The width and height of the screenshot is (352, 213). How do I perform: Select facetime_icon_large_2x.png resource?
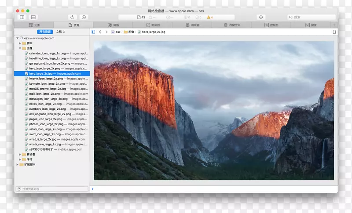pos(52,58)
